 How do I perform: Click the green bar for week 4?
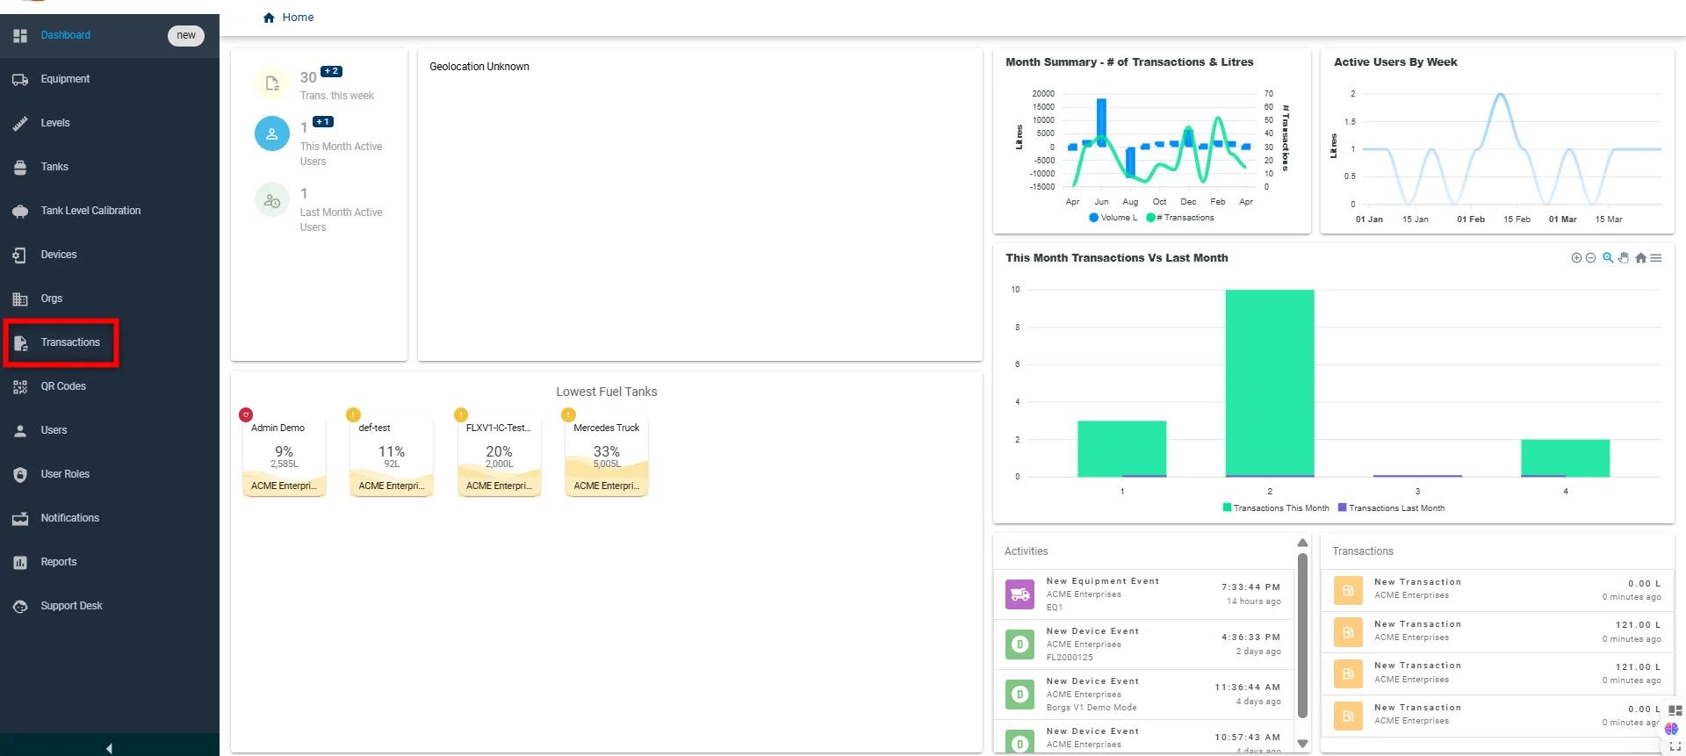pyautogui.click(x=1566, y=457)
